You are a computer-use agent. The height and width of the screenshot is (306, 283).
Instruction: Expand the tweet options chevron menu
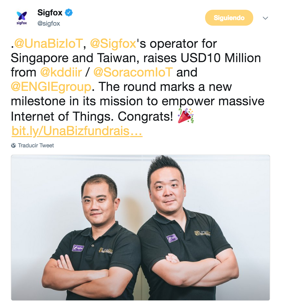click(265, 18)
